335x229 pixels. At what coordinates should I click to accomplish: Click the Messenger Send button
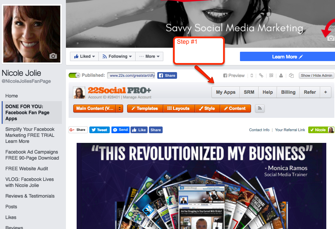(x=120, y=130)
